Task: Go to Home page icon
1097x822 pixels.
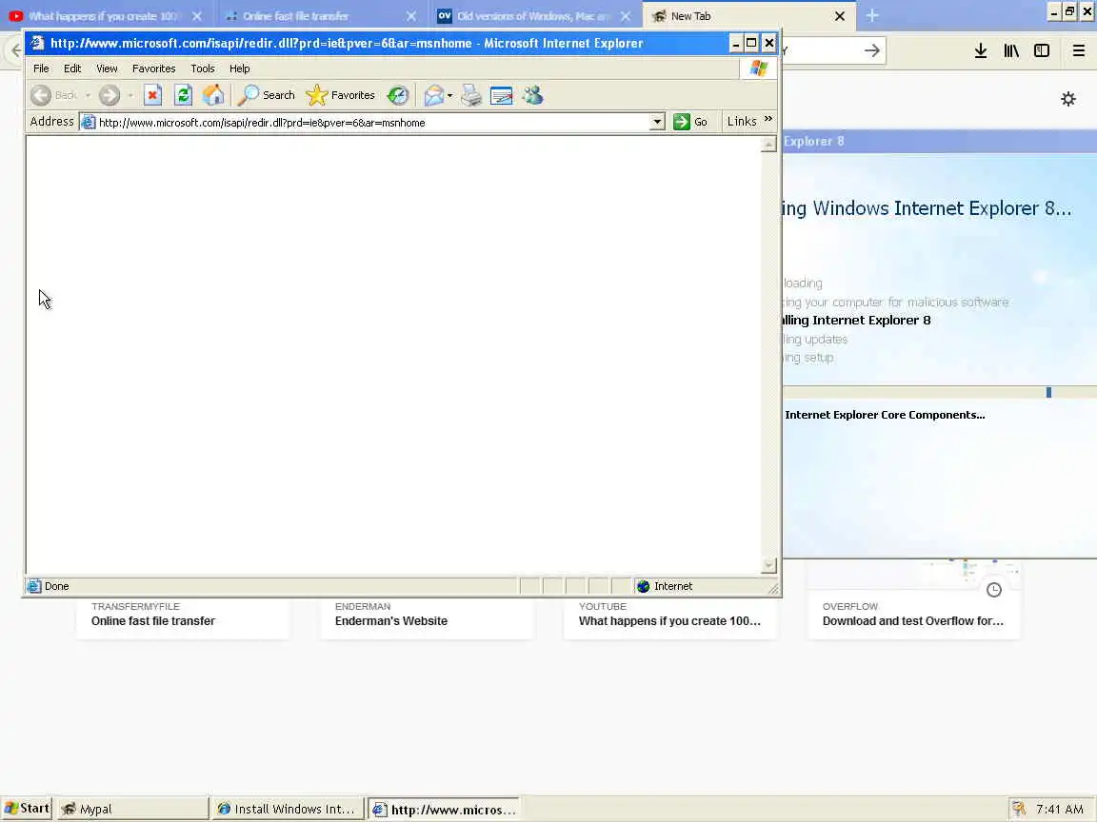Action: 213,95
